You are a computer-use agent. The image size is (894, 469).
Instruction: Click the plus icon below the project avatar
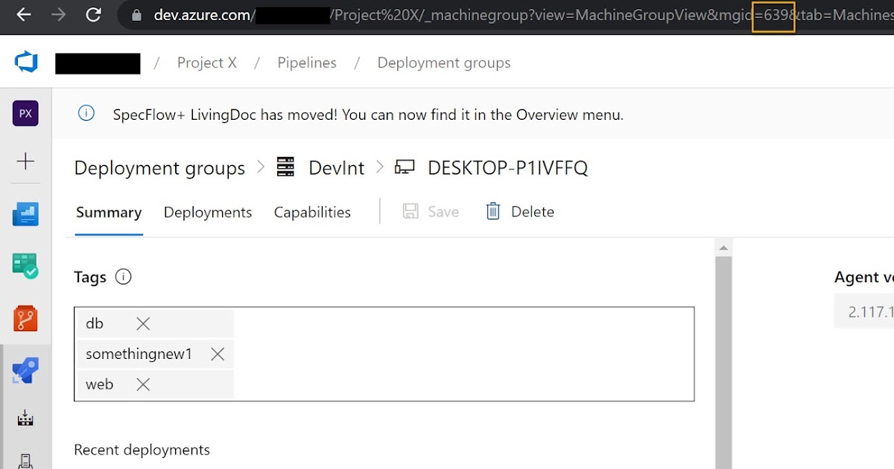pyautogui.click(x=25, y=161)
